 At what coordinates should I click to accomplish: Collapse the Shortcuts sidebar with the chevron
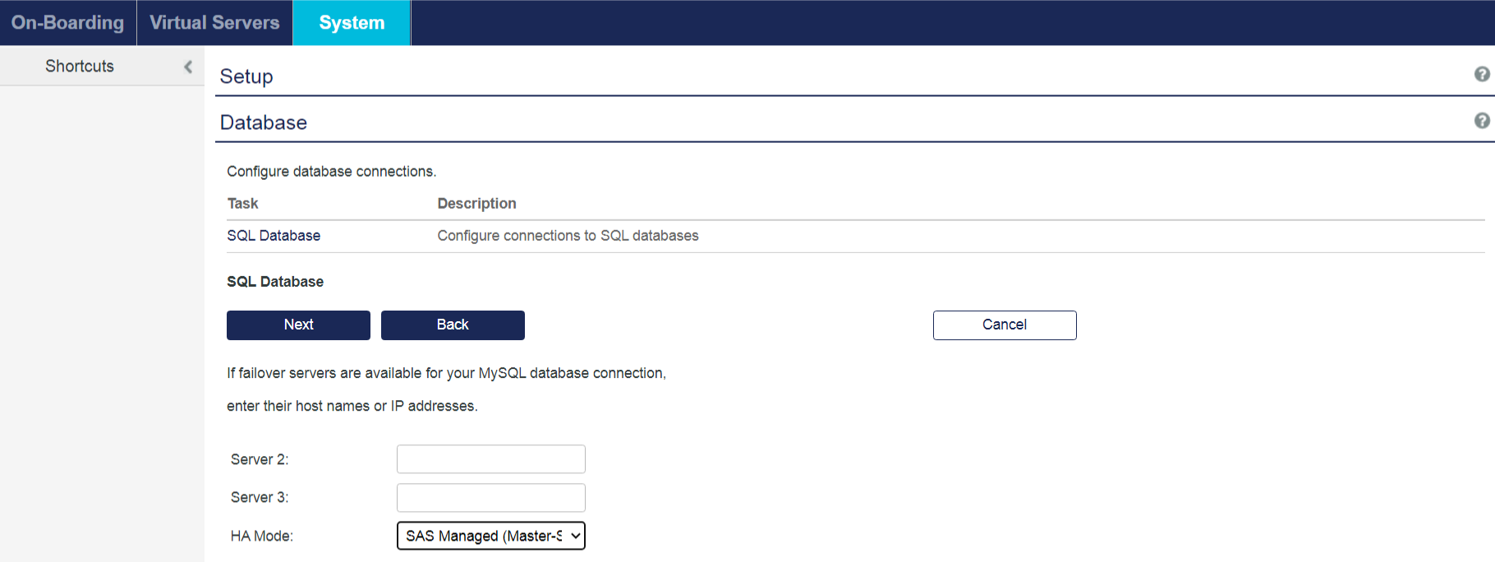[x=188, y=67]
